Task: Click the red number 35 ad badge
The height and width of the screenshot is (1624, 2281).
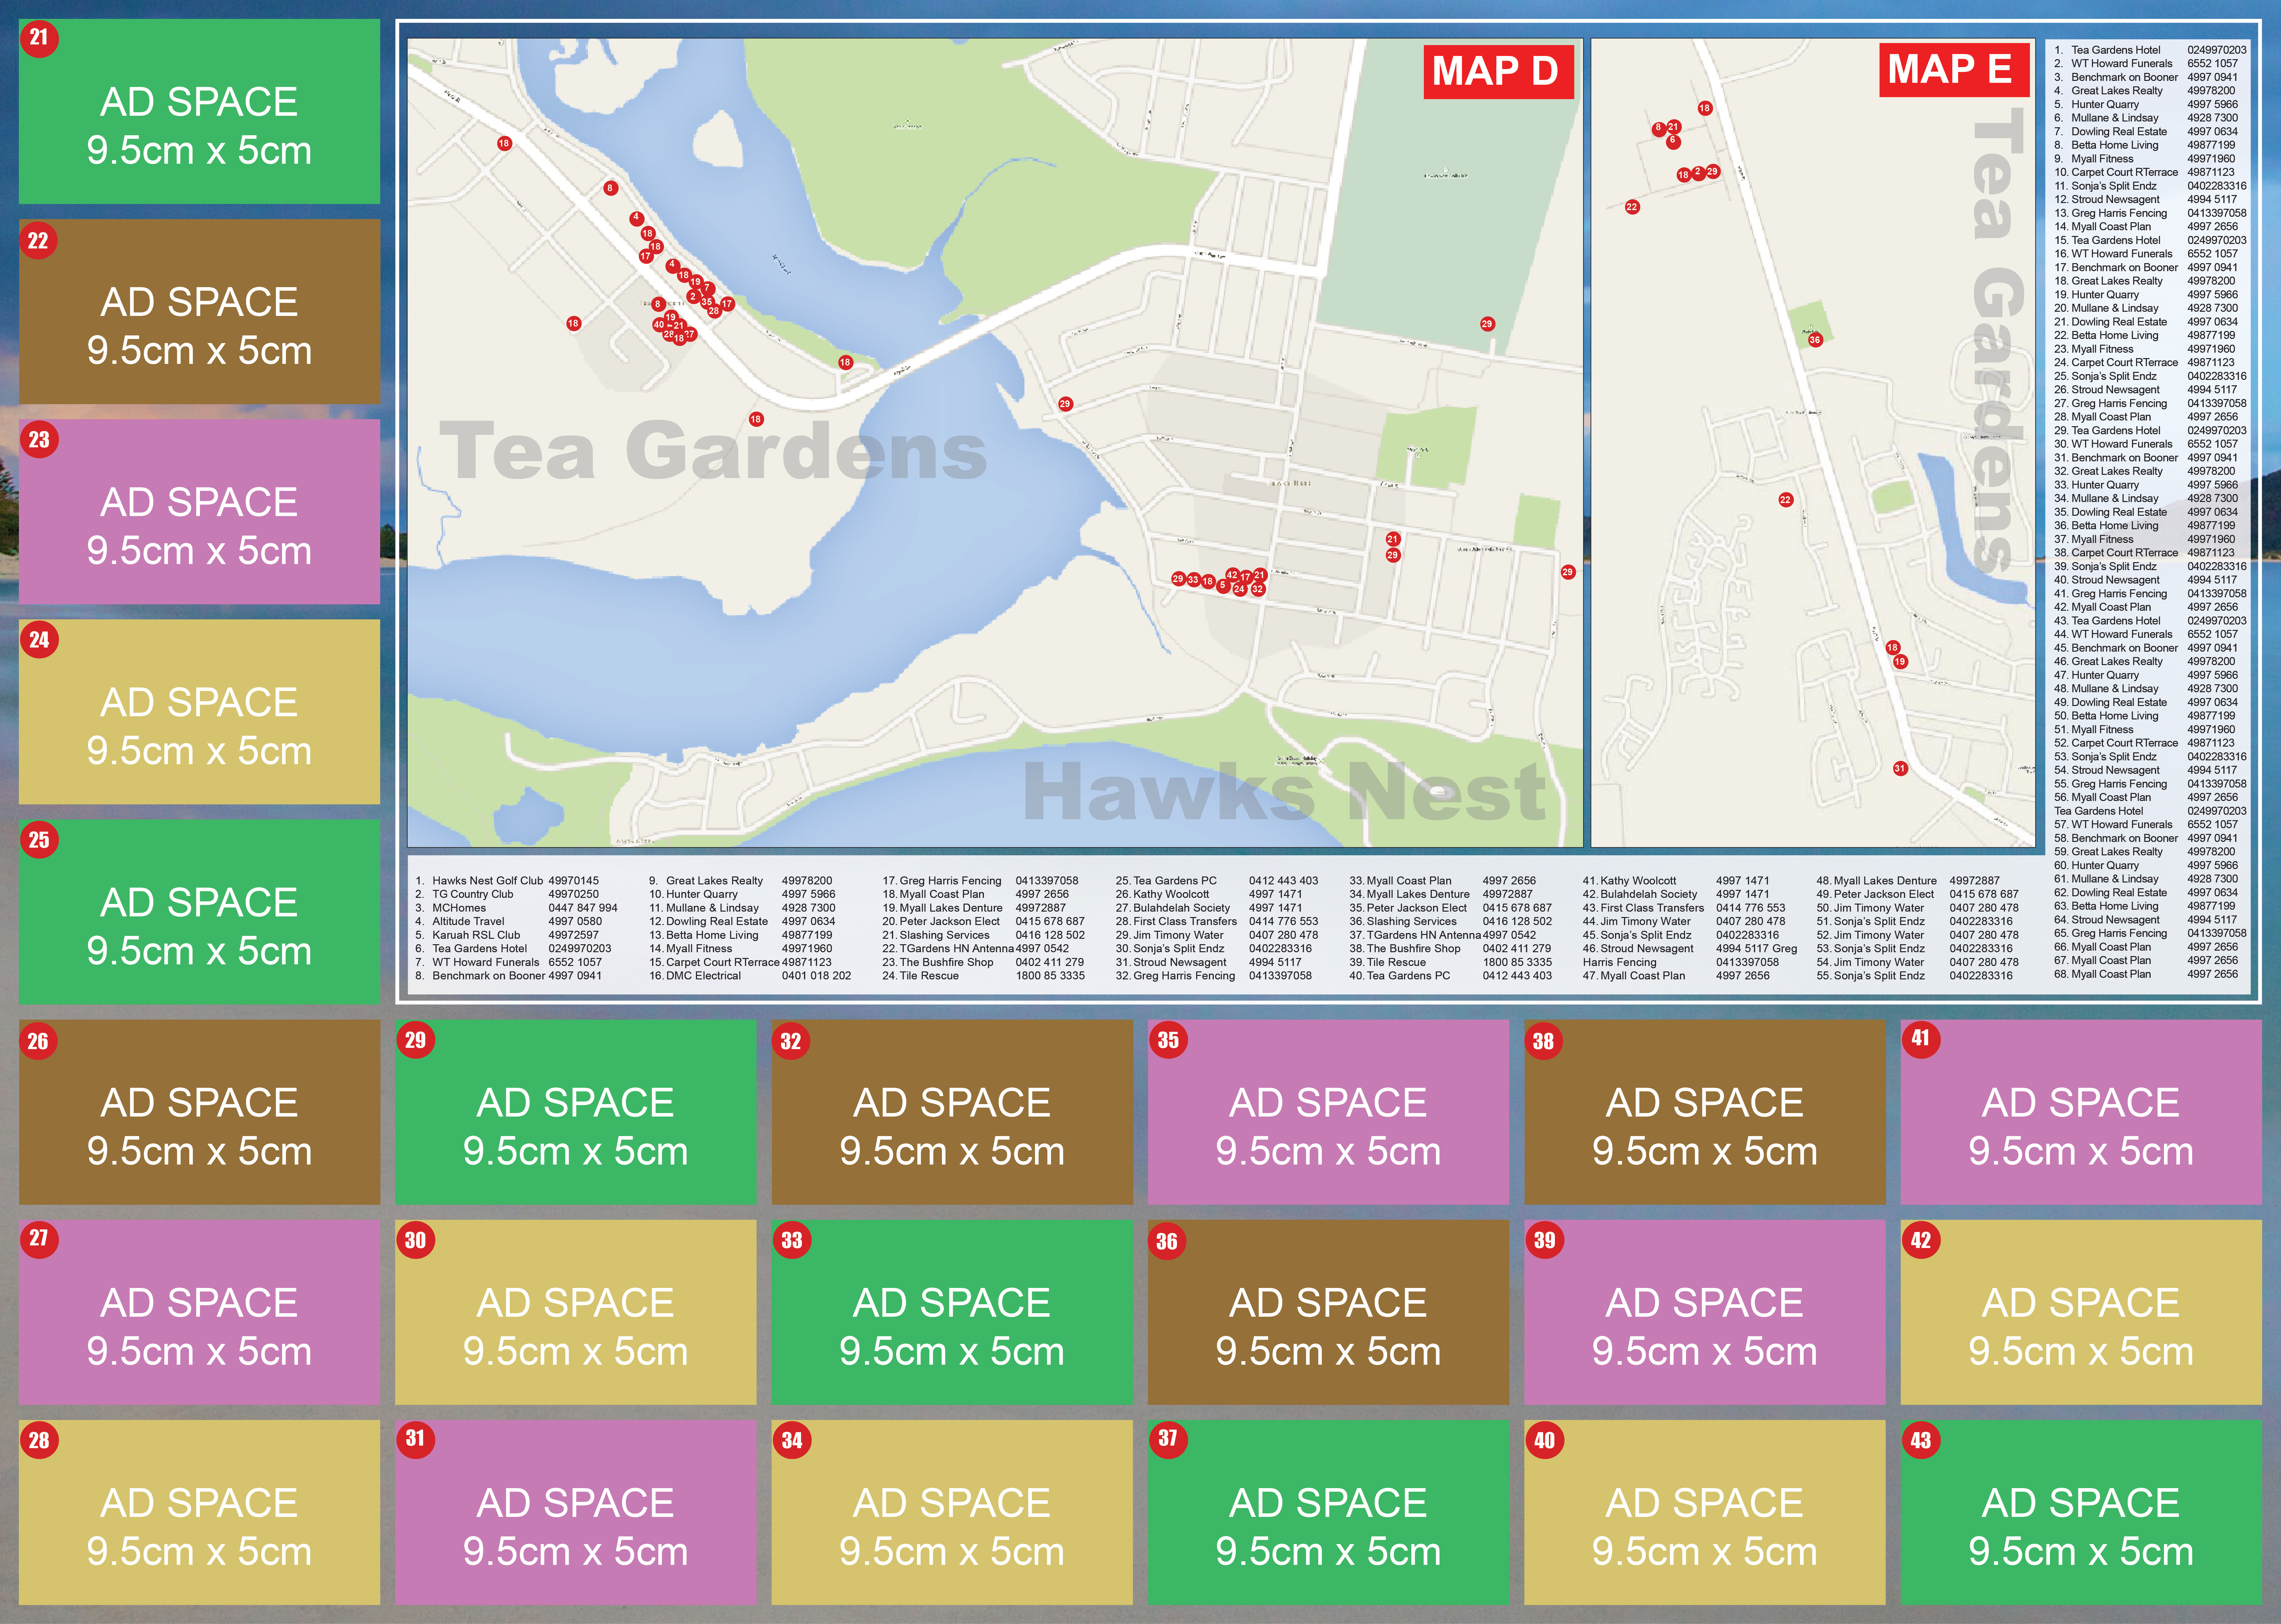Action: pos(1168,1040)
